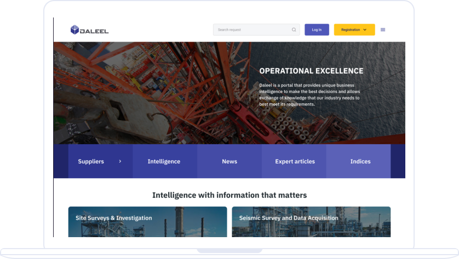459x259 pixels.
Task: Click the Suppliers chevron arrow
Action: 120,162
